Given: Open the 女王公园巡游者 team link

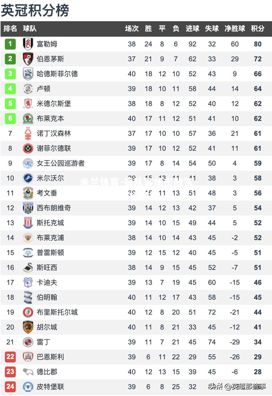Looking at the screenshot, I should tap(61, 163).
